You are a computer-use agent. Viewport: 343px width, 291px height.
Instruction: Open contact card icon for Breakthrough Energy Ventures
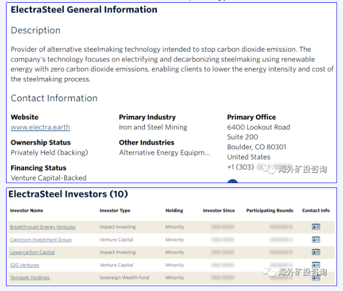pos(316,227)
